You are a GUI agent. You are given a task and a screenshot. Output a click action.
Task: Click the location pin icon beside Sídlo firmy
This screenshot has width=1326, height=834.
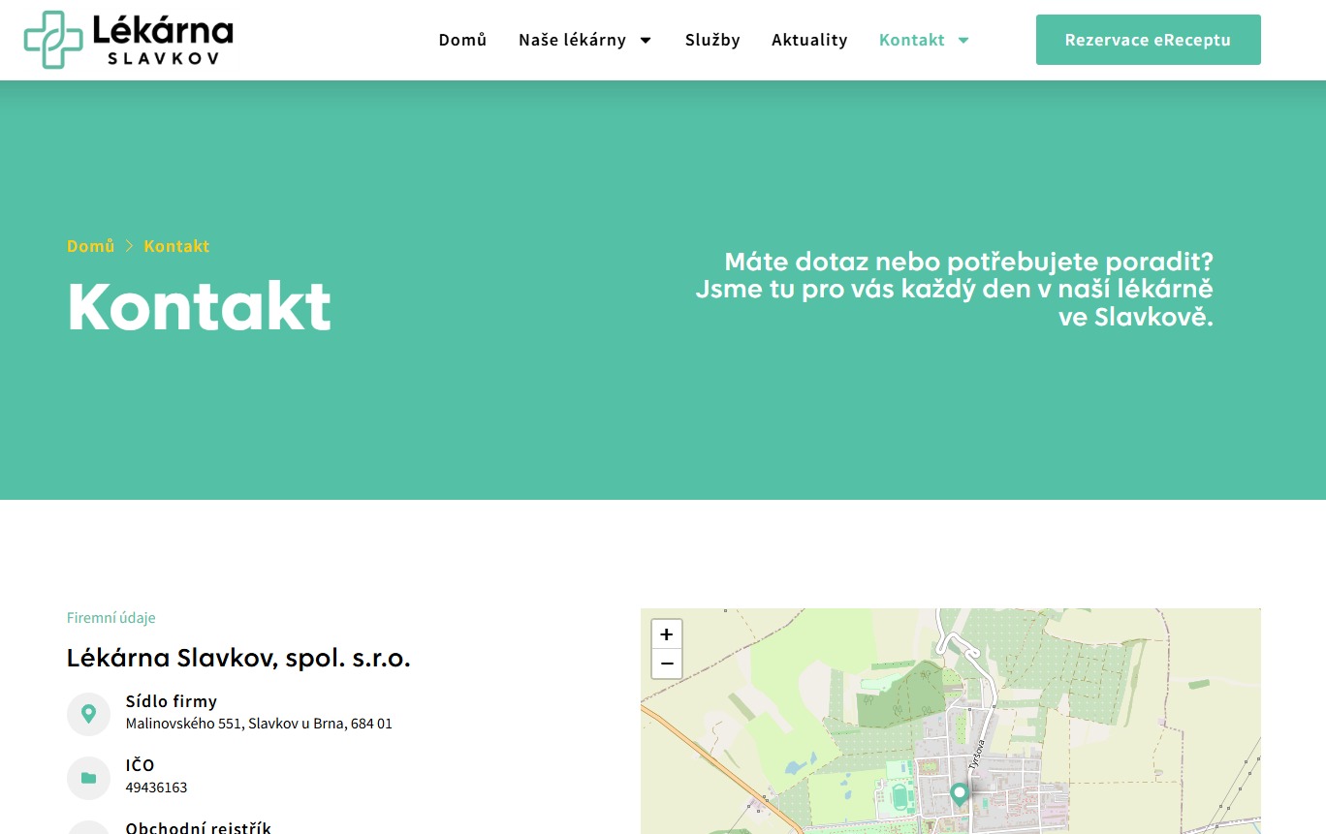tap(88, 714)
